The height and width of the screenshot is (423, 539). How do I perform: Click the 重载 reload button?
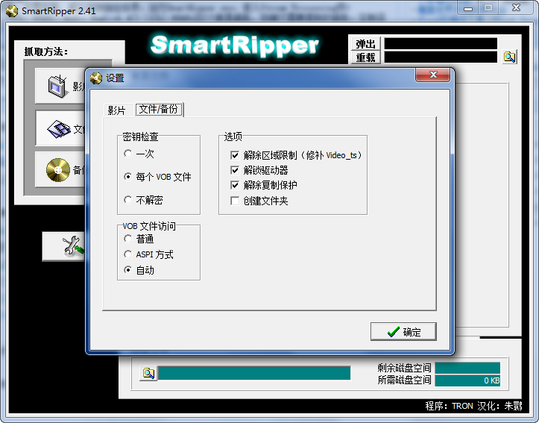tap(365, 57)
